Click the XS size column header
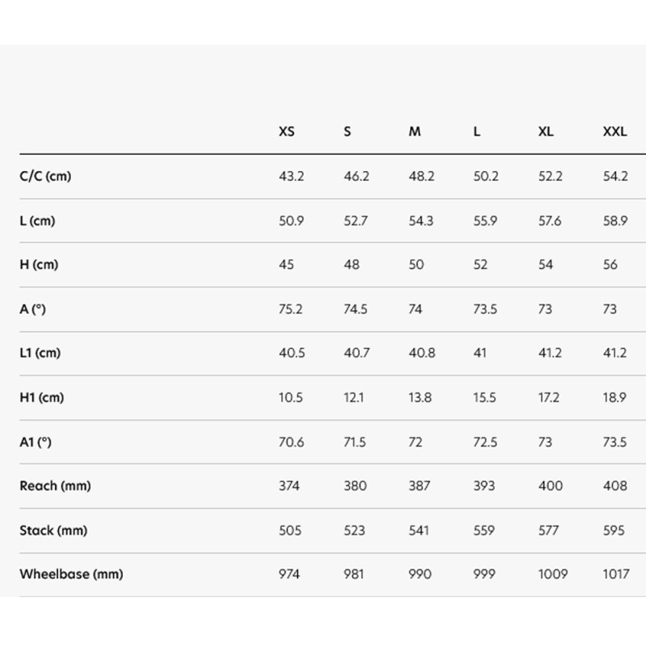This screenshot has height=646, width=646. click(287, 132)
